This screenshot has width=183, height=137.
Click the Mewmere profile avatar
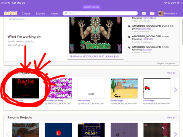point(161,13)
